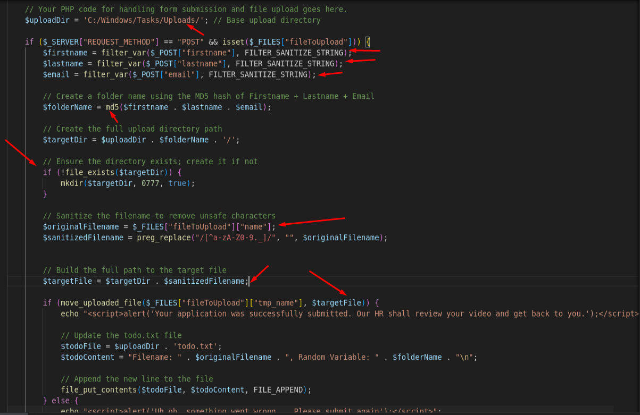The width and height of the screenshot is (640, 415).
Task: Click the md5 function name
Action: (x=112, y=107)
